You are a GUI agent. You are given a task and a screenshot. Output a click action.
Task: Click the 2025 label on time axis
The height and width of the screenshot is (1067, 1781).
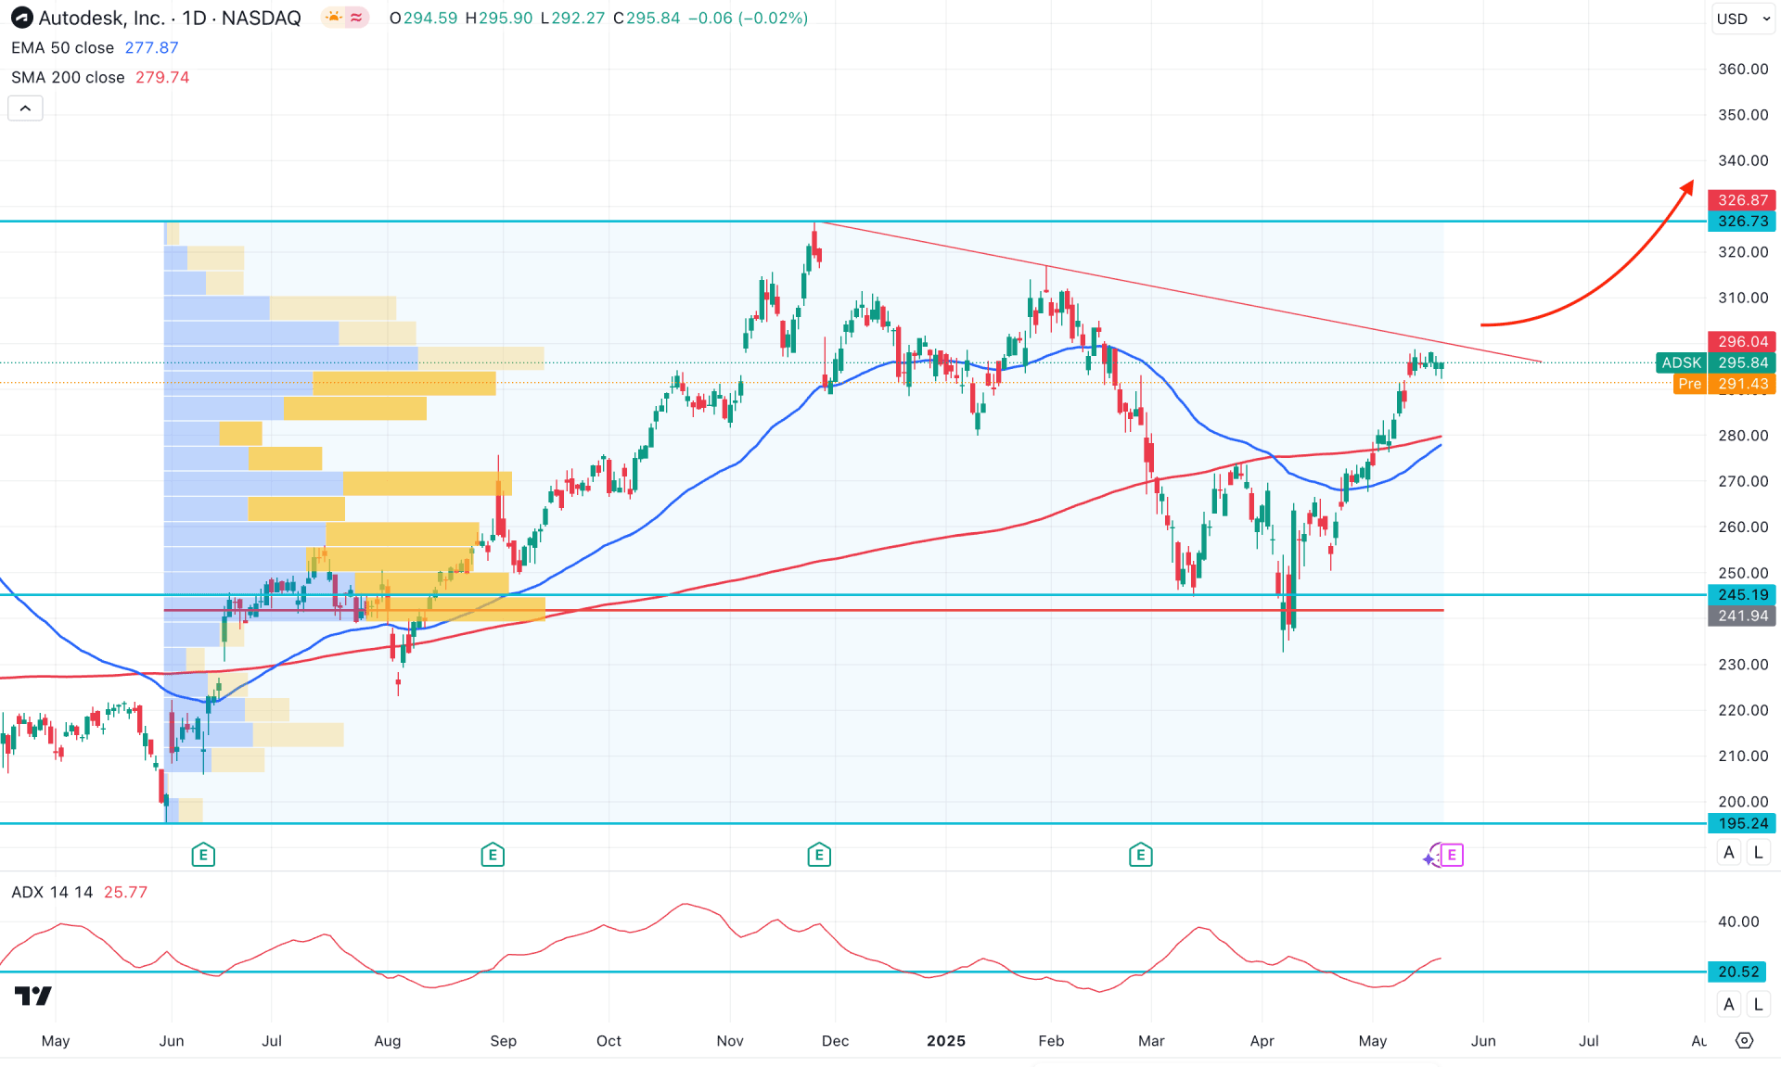[946, 1041]
